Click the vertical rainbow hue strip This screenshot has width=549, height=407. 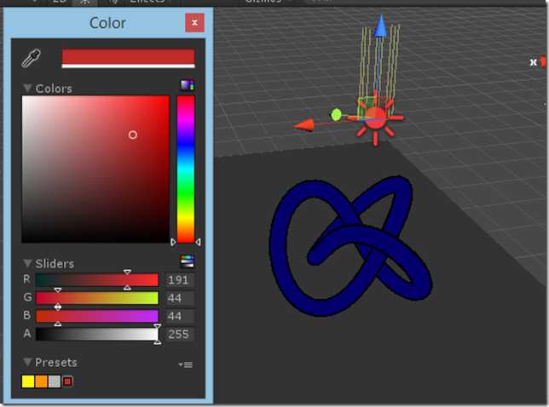186,169
